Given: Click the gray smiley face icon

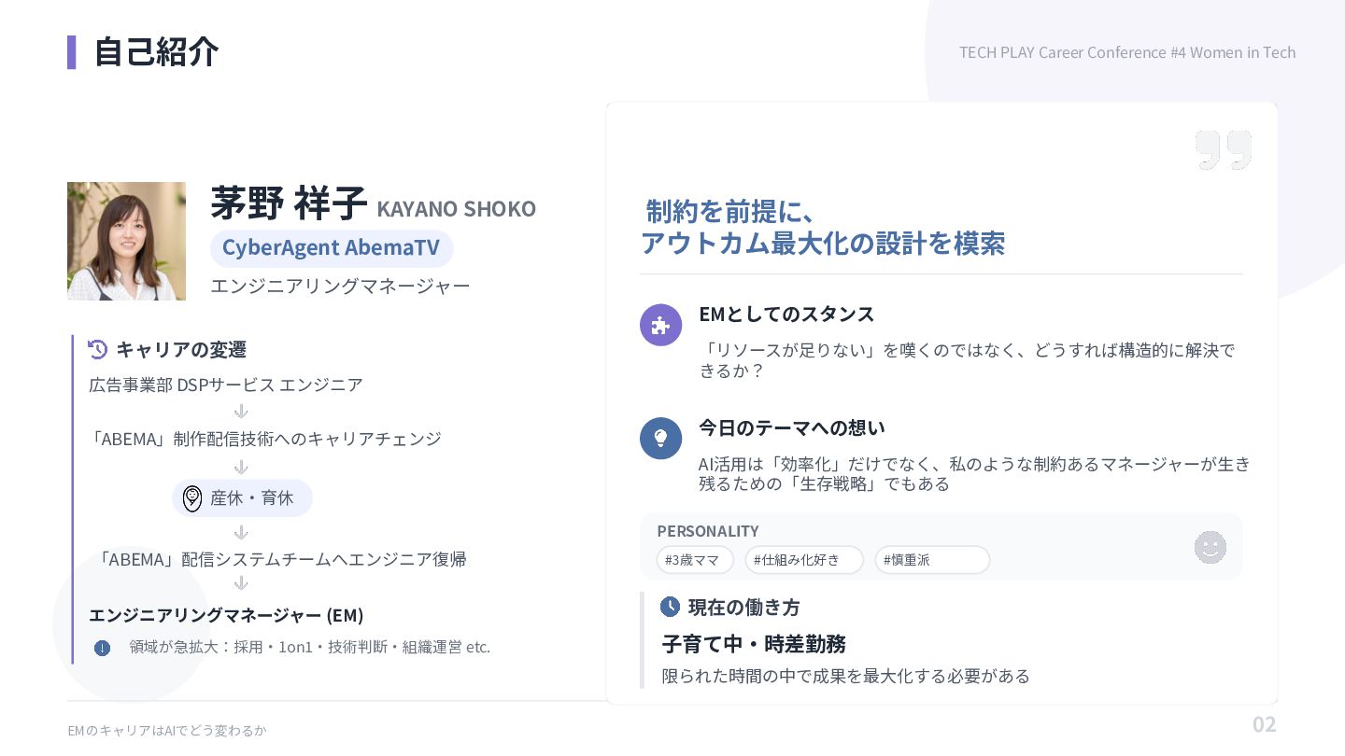Looking at the screenshot, I should (1210, 547).
